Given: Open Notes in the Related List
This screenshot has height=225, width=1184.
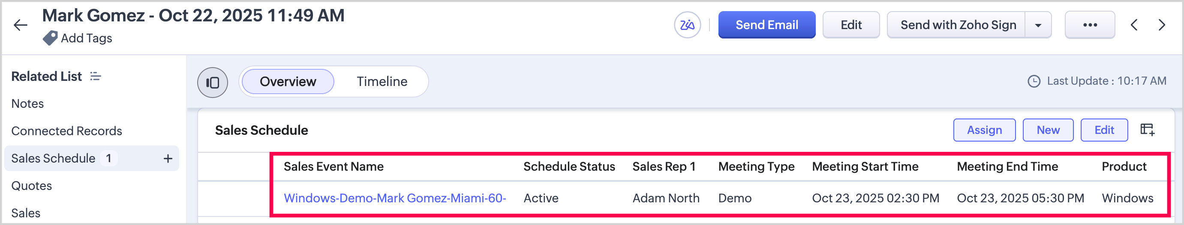Looking at the screenshot, I should tap(27, 104).
